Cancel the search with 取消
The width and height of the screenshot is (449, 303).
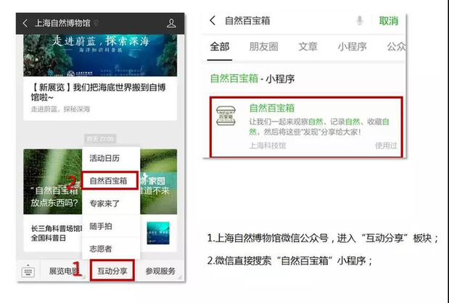(389, 21)
